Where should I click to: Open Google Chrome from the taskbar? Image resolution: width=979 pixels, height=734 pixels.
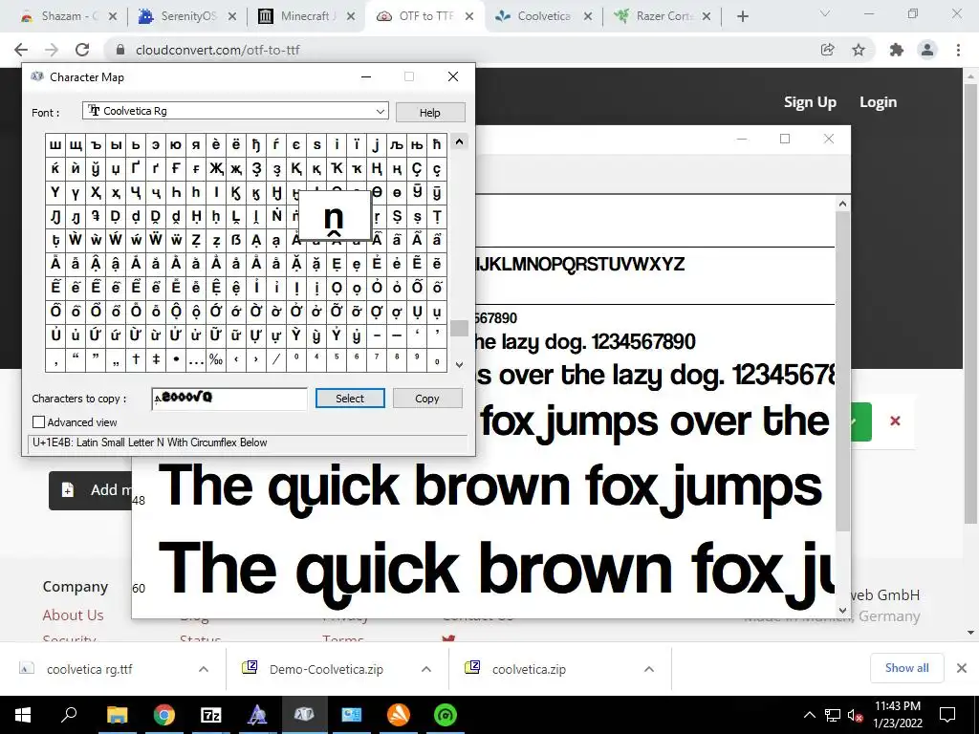point(164,715)
